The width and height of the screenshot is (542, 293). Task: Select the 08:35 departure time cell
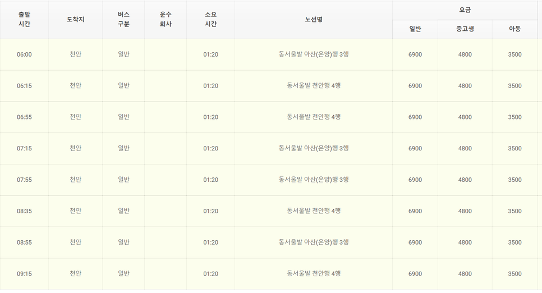point(24,211)
